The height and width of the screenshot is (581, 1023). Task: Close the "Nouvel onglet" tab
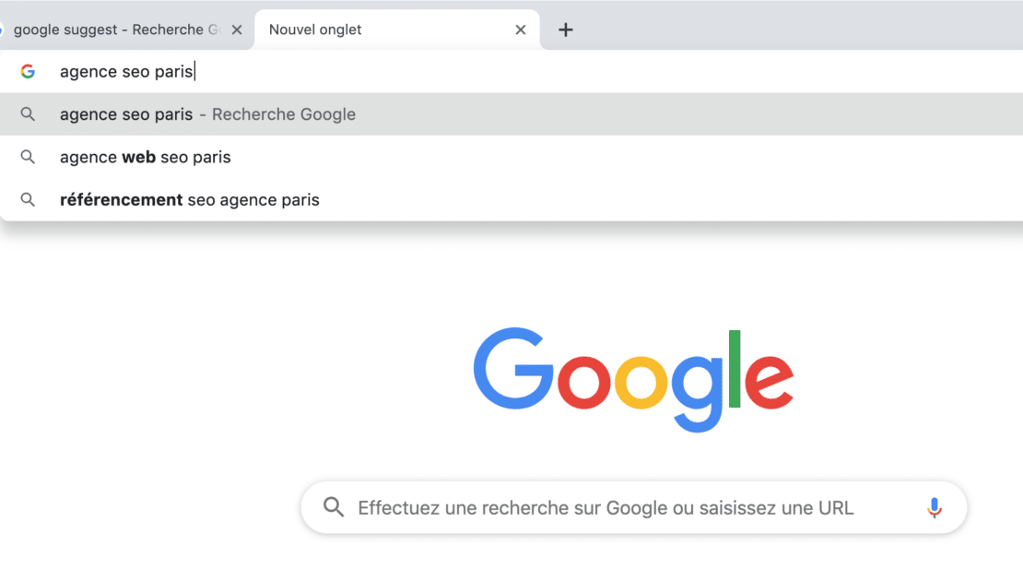(x=521, y=30)
